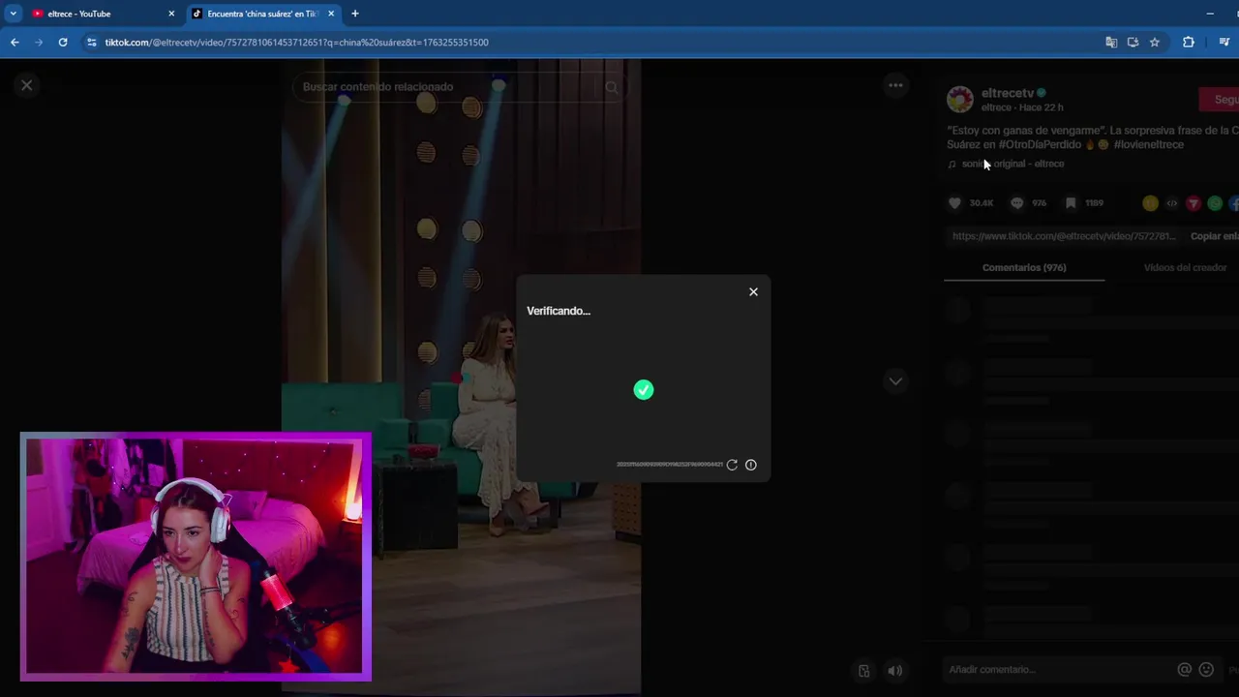The width and height of the screenshot is (1239, 697).
Task: Open the #OtroDíaPerdido hashtag
Action: (x=1040, y=144)
